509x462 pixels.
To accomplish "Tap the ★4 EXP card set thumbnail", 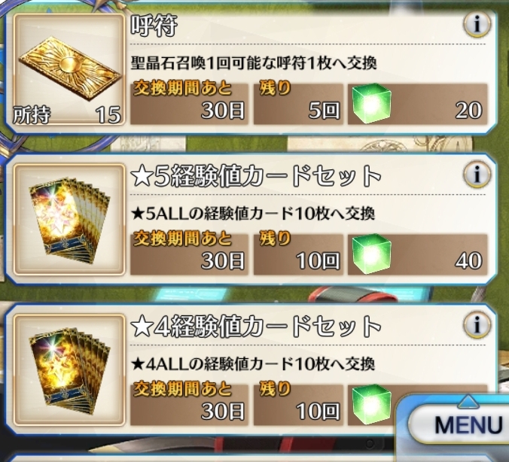I will tap(69, 369).
